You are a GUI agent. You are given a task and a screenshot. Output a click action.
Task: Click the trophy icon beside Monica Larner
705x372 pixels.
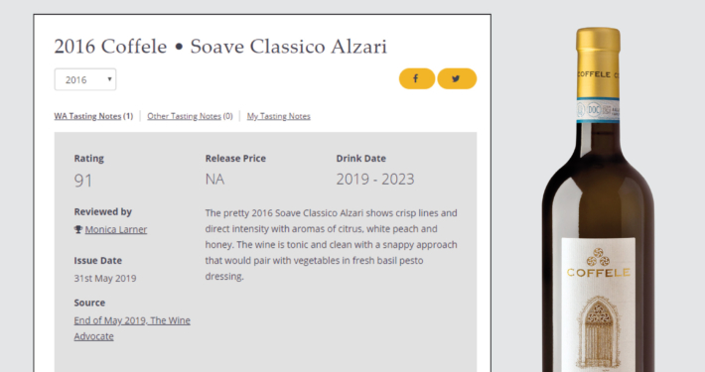(x=78, y=229)
